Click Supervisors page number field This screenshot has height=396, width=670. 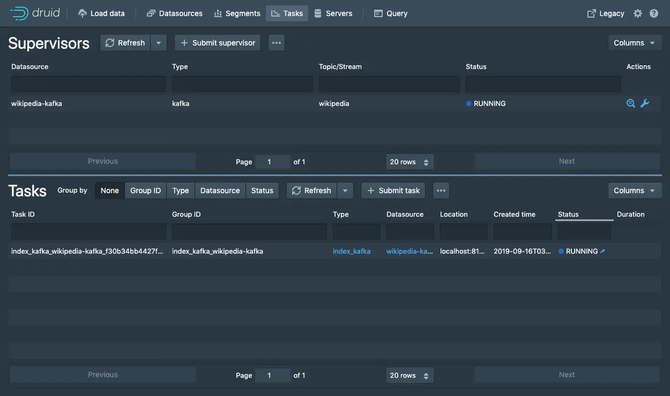tap(273, 162)
